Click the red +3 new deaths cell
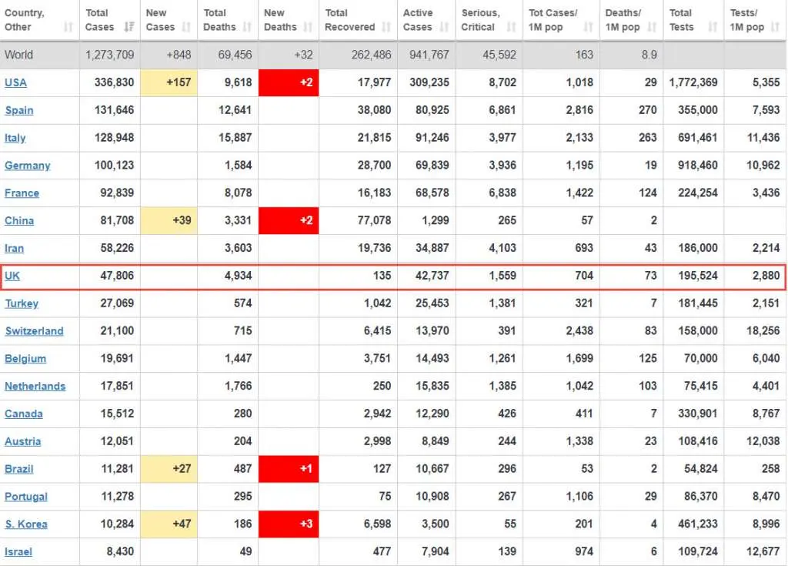The image size is (788, 566). pyautogui.click(x=289, y=524)
